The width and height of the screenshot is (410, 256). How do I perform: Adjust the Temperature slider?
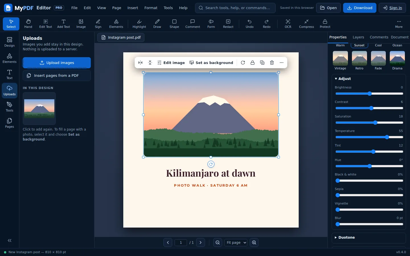(x=369, y=137)
